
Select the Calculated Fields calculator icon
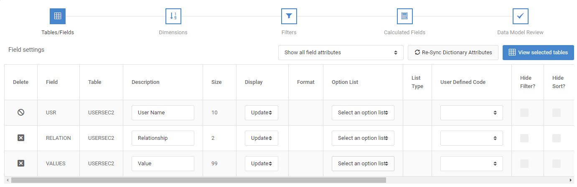[404, 16]
